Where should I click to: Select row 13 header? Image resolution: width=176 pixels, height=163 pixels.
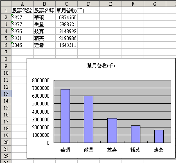(x=6, y=94)
